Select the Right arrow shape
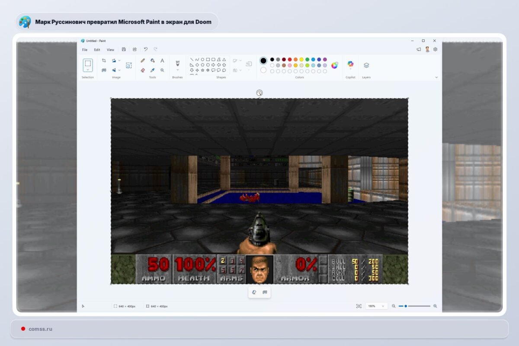 (x=213, y=65)
